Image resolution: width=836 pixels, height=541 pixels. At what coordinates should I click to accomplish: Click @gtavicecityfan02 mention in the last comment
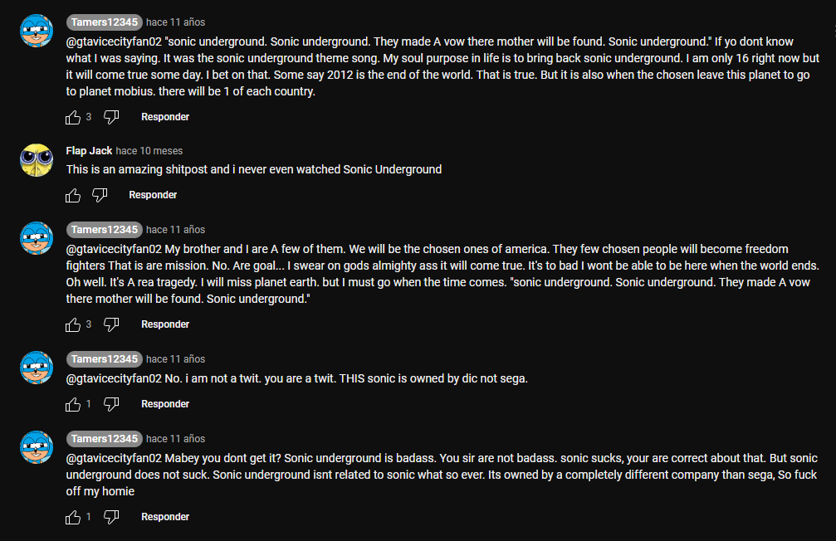pos(114,458)
